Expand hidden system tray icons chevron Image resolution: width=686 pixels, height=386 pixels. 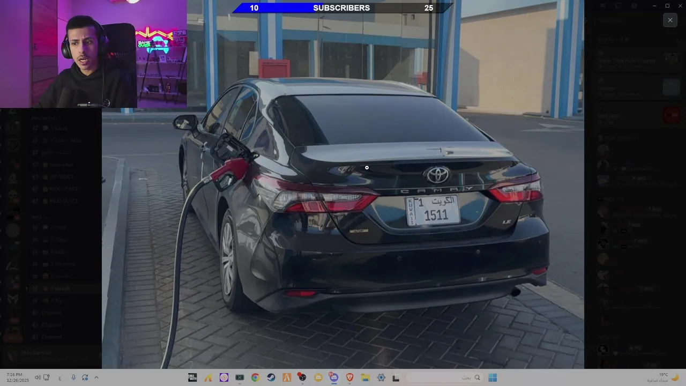96,377
